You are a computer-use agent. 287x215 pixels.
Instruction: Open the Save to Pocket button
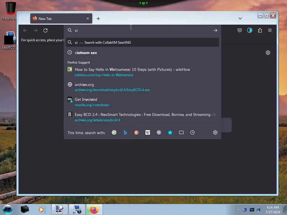click(239, 30)
